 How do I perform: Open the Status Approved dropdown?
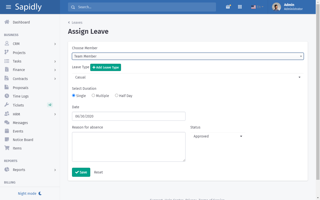click(x=218, y=136)
